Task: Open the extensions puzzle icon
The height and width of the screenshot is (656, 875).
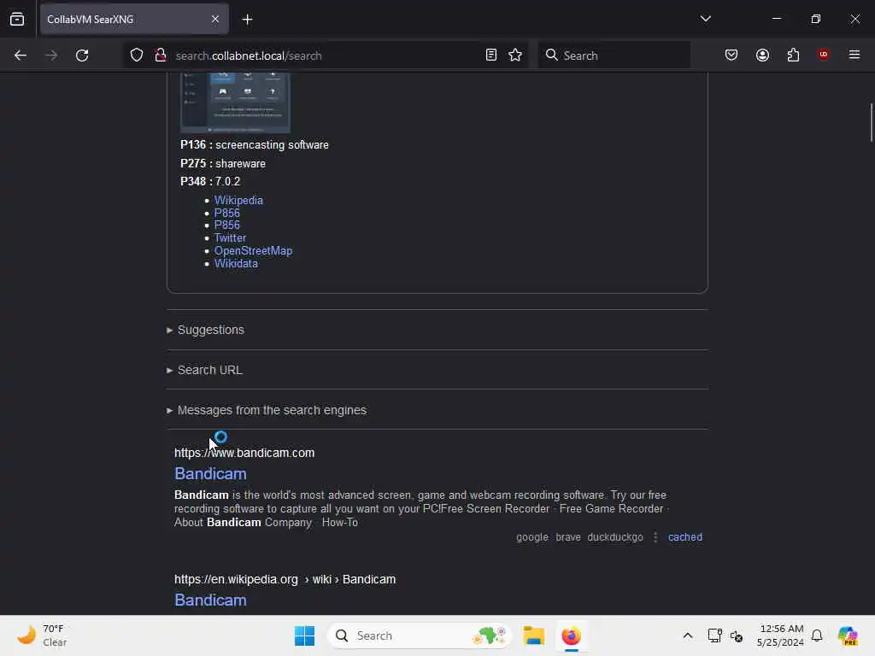Action: pyautogui.click(x=793, y=56)
